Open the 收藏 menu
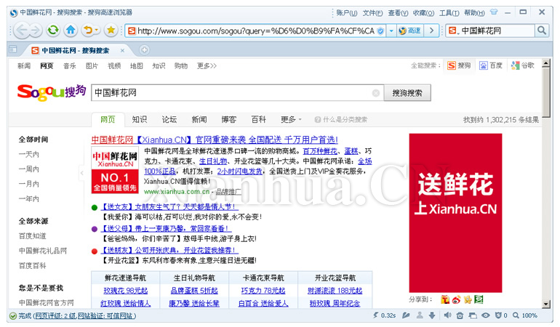The height and width of the screenshot is (327, 560). tap(423, 13)
